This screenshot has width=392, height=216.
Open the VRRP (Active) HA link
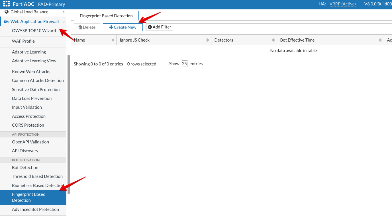point(342,4)
